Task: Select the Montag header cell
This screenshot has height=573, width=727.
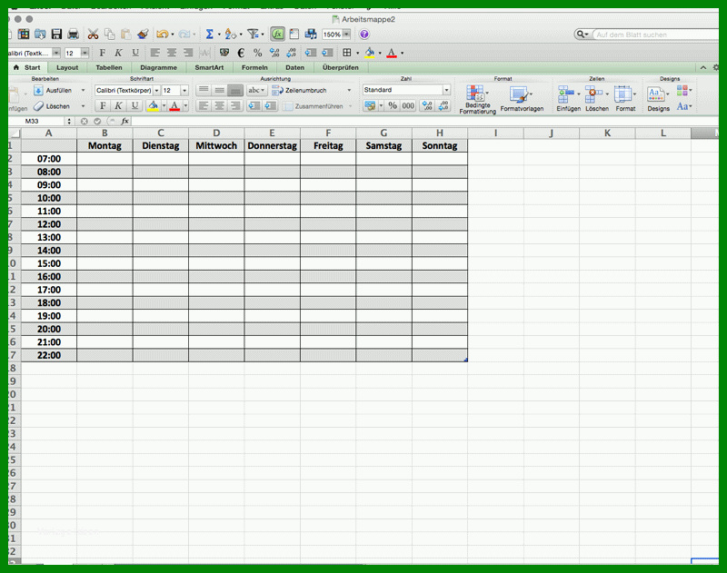Action: point(105,145)
